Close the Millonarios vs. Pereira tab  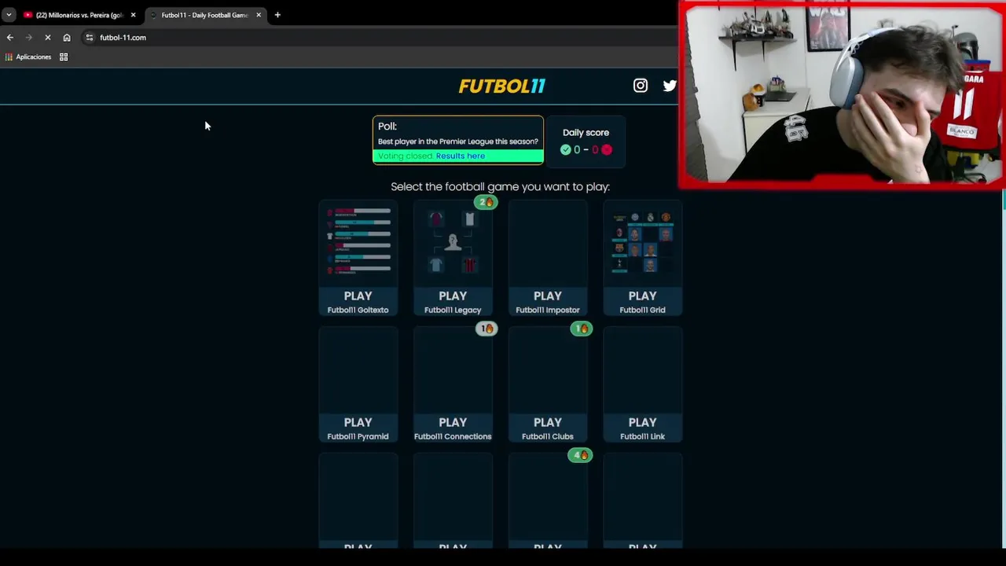coord(133,15)
